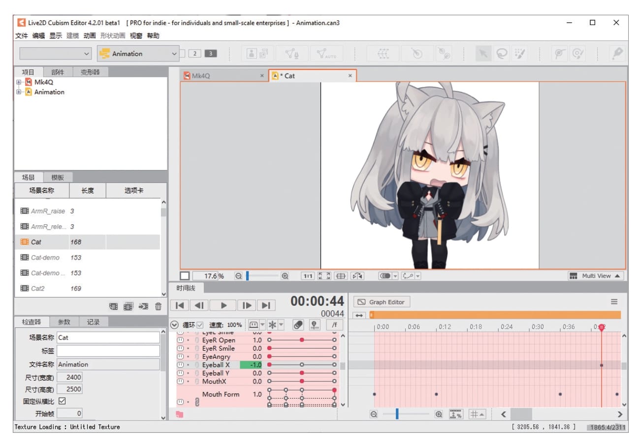Jump to last frame in timeline
This screenshot has height=442, width=641.
click(266, 305)
